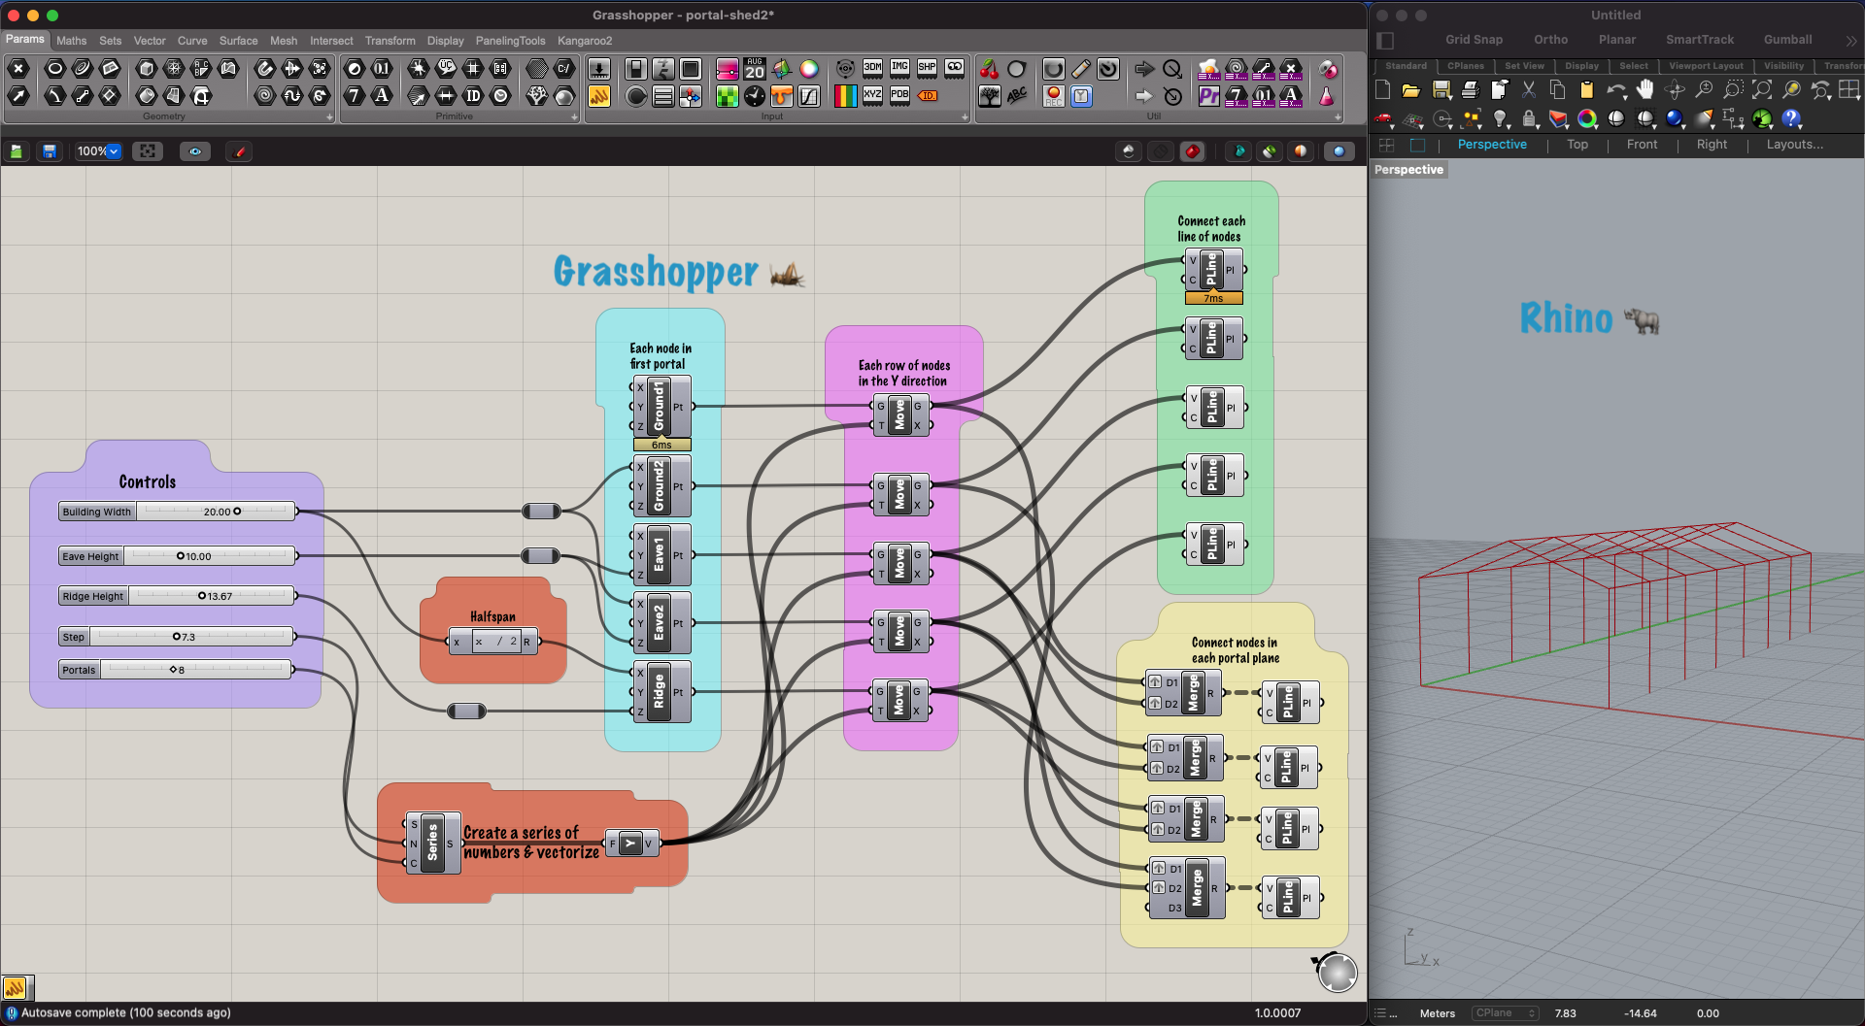
Task: Click the Unit Y vector component
Action: click(630, 843)
